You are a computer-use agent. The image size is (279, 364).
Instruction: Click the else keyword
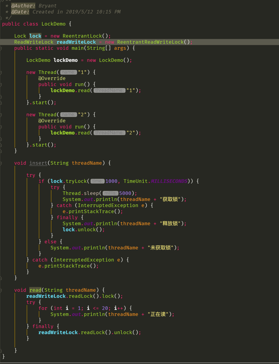pyautogui.click(x=51, y=242)
